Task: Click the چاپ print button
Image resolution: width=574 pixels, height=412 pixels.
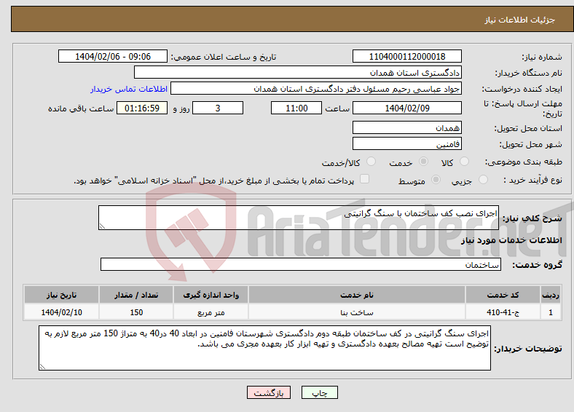Action: tap(320, 392)
